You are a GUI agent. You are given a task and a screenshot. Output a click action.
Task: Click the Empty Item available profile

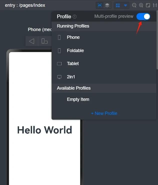coord(104,99)
